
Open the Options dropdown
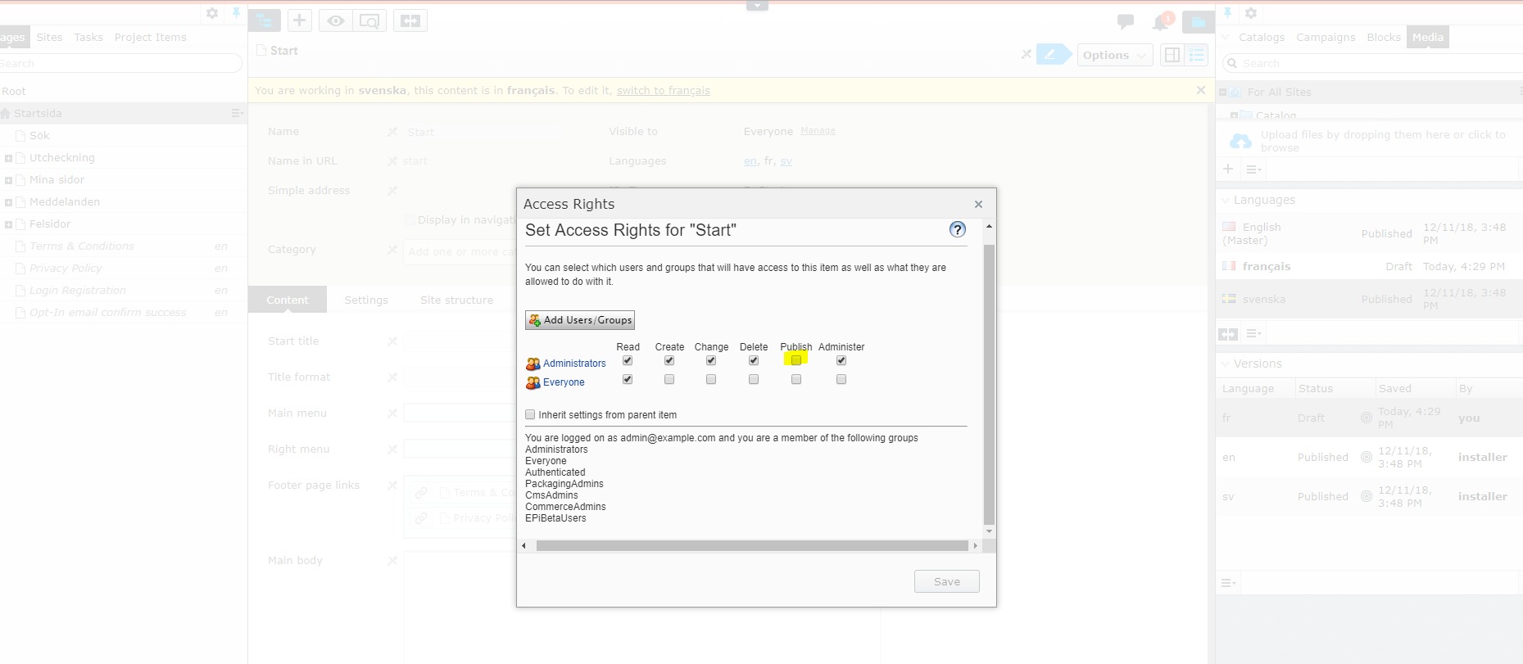1114,55
